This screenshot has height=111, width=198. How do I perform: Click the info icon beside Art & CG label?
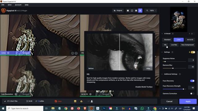tap(90, 94)
